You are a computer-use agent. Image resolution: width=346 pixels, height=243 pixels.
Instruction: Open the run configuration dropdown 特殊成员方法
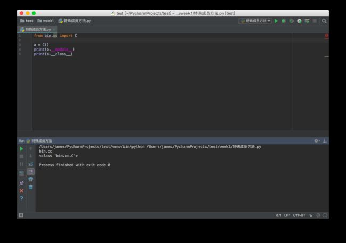(x=256, y=21)
